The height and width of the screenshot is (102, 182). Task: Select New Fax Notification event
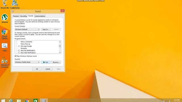28,50
